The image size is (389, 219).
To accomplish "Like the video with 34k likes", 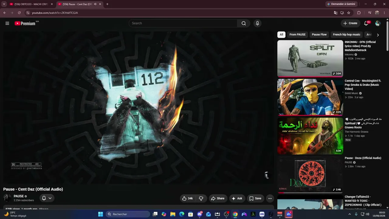I will (x=188, y=198).
